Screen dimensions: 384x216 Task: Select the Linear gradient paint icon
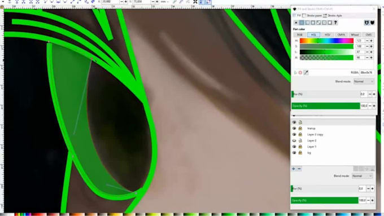tap(307, 23)
